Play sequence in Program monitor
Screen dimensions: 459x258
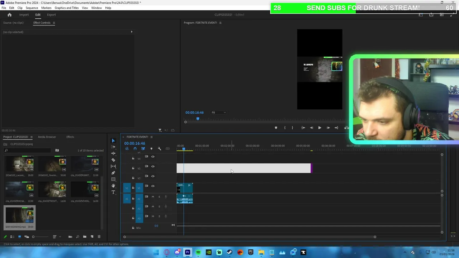(x=320, y=128)
